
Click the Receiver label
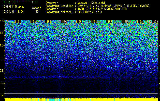[52, 9]
